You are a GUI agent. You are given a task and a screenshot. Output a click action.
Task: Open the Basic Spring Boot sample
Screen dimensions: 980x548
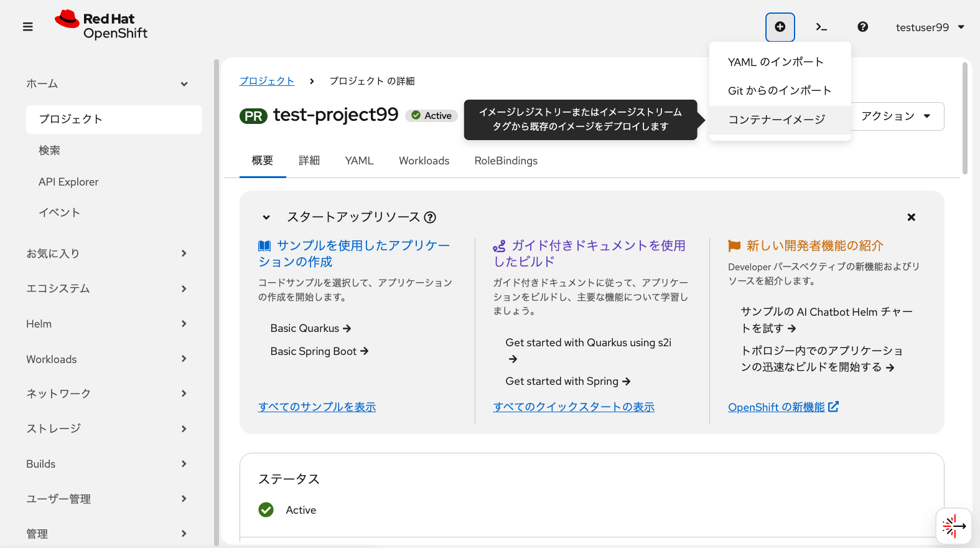pyautogui.click(x=319, y=351)
